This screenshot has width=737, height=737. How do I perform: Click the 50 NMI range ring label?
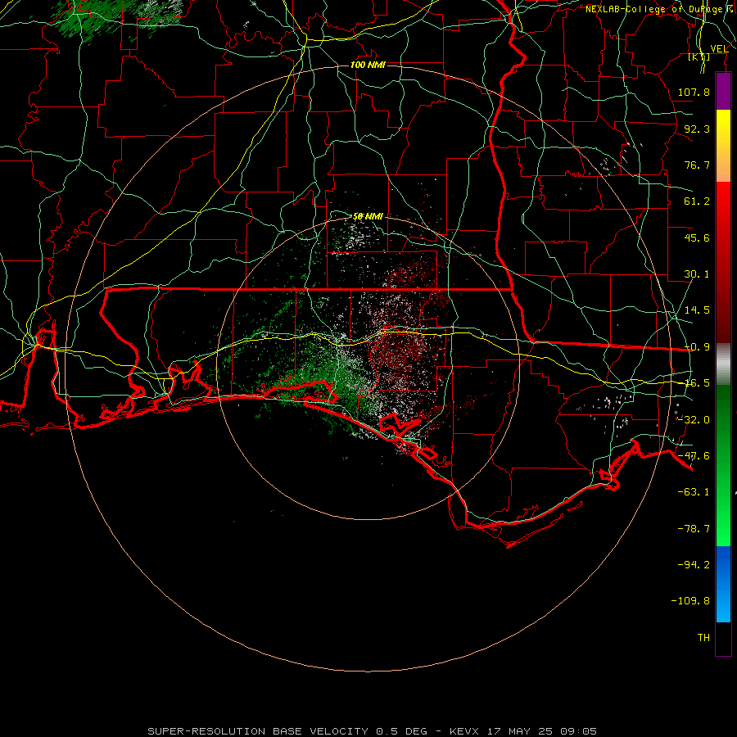[368, 216]
